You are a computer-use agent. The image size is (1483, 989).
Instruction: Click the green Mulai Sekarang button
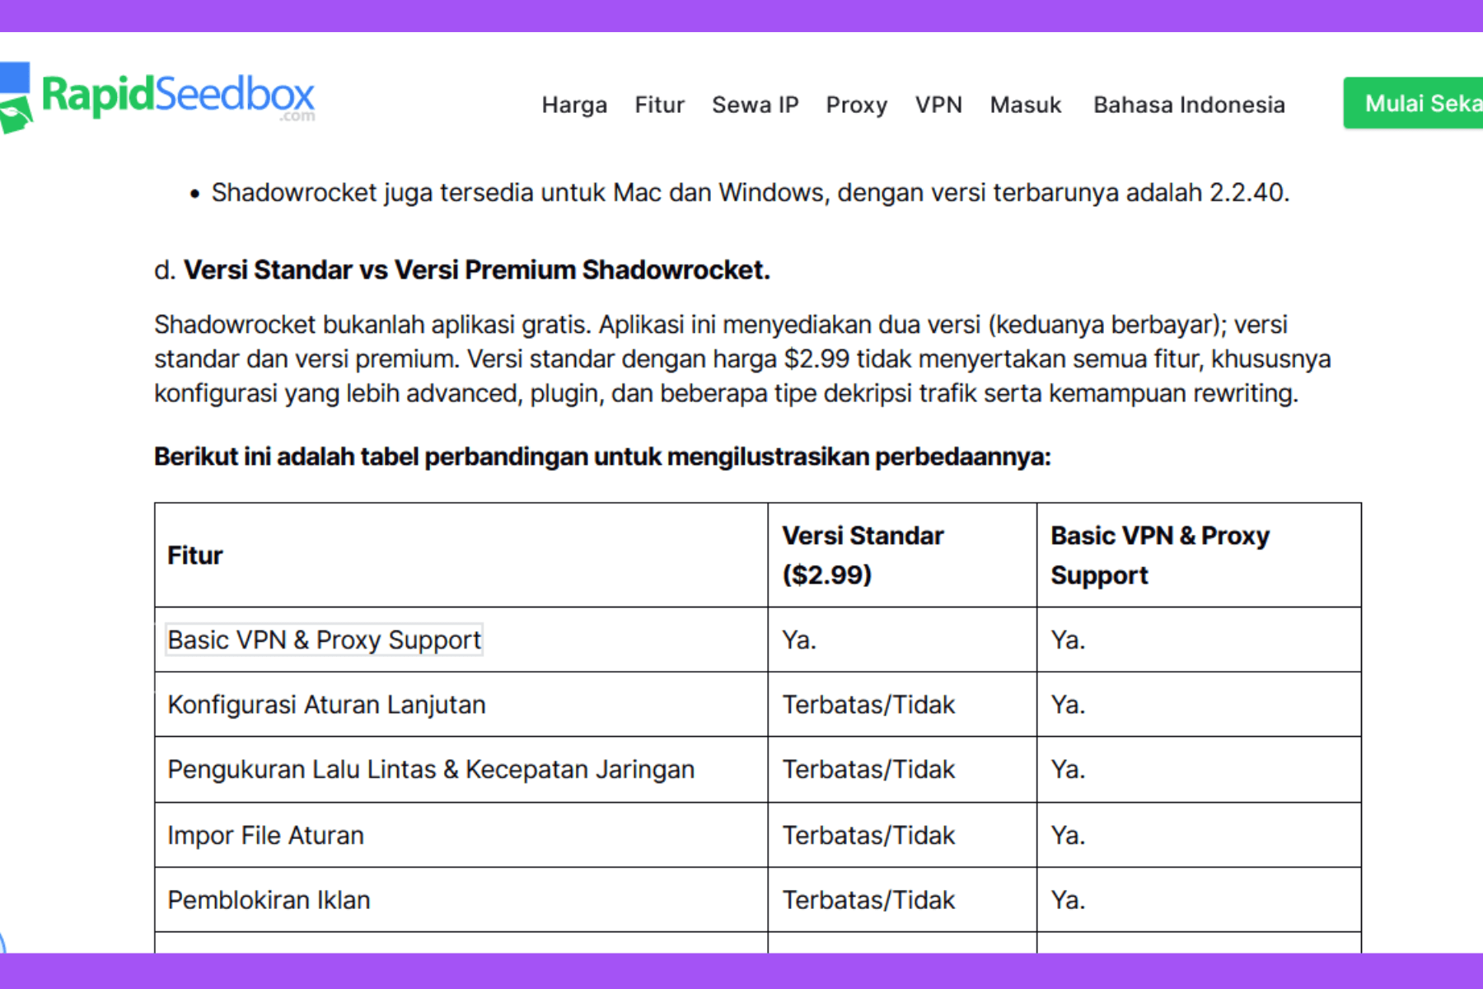click(1413, 103)
